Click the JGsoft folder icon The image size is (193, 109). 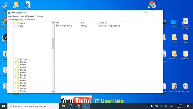[18, 23]
